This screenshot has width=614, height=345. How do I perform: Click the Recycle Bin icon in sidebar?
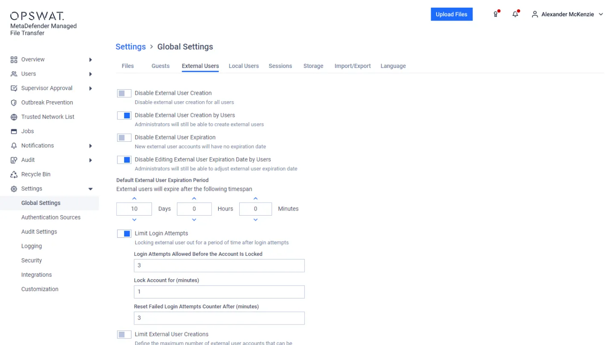(14, 174)
